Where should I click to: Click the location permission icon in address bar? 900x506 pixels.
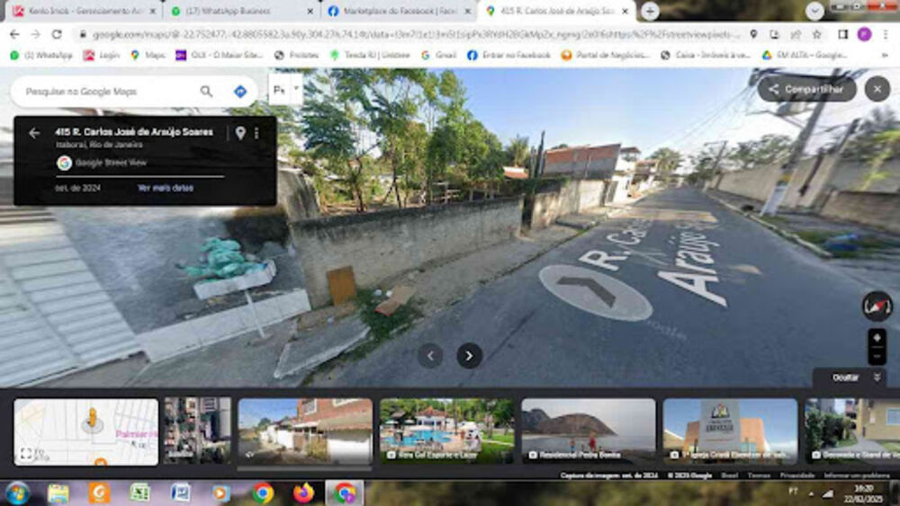coord(753,34)
